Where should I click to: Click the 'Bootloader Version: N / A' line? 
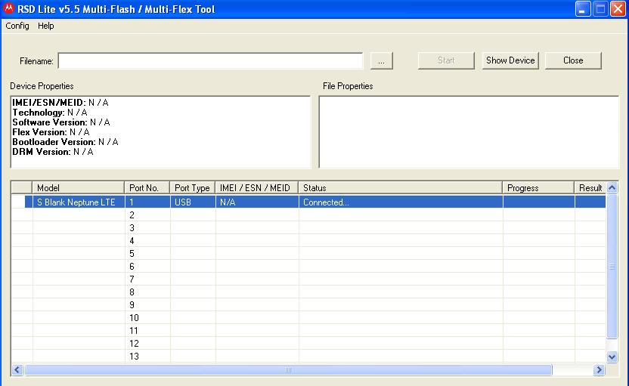[65, 142]
